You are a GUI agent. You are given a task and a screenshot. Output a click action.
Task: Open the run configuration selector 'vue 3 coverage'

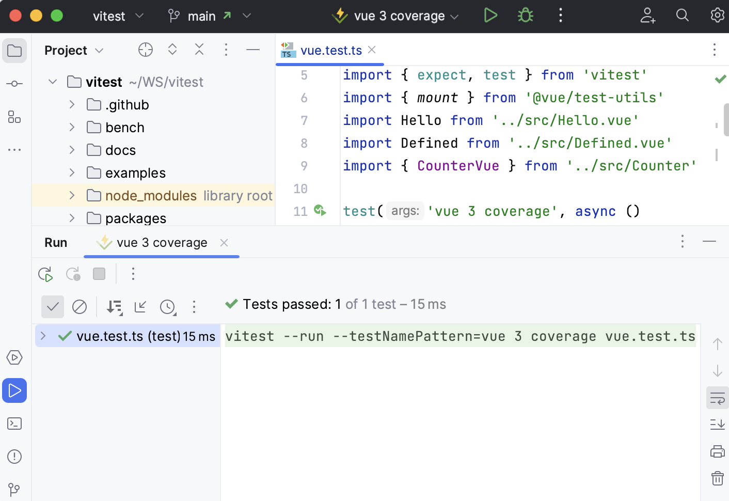395,16
